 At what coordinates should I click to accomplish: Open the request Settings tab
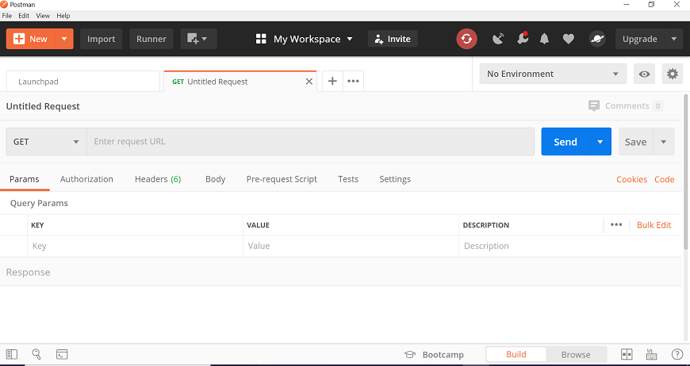395,179
